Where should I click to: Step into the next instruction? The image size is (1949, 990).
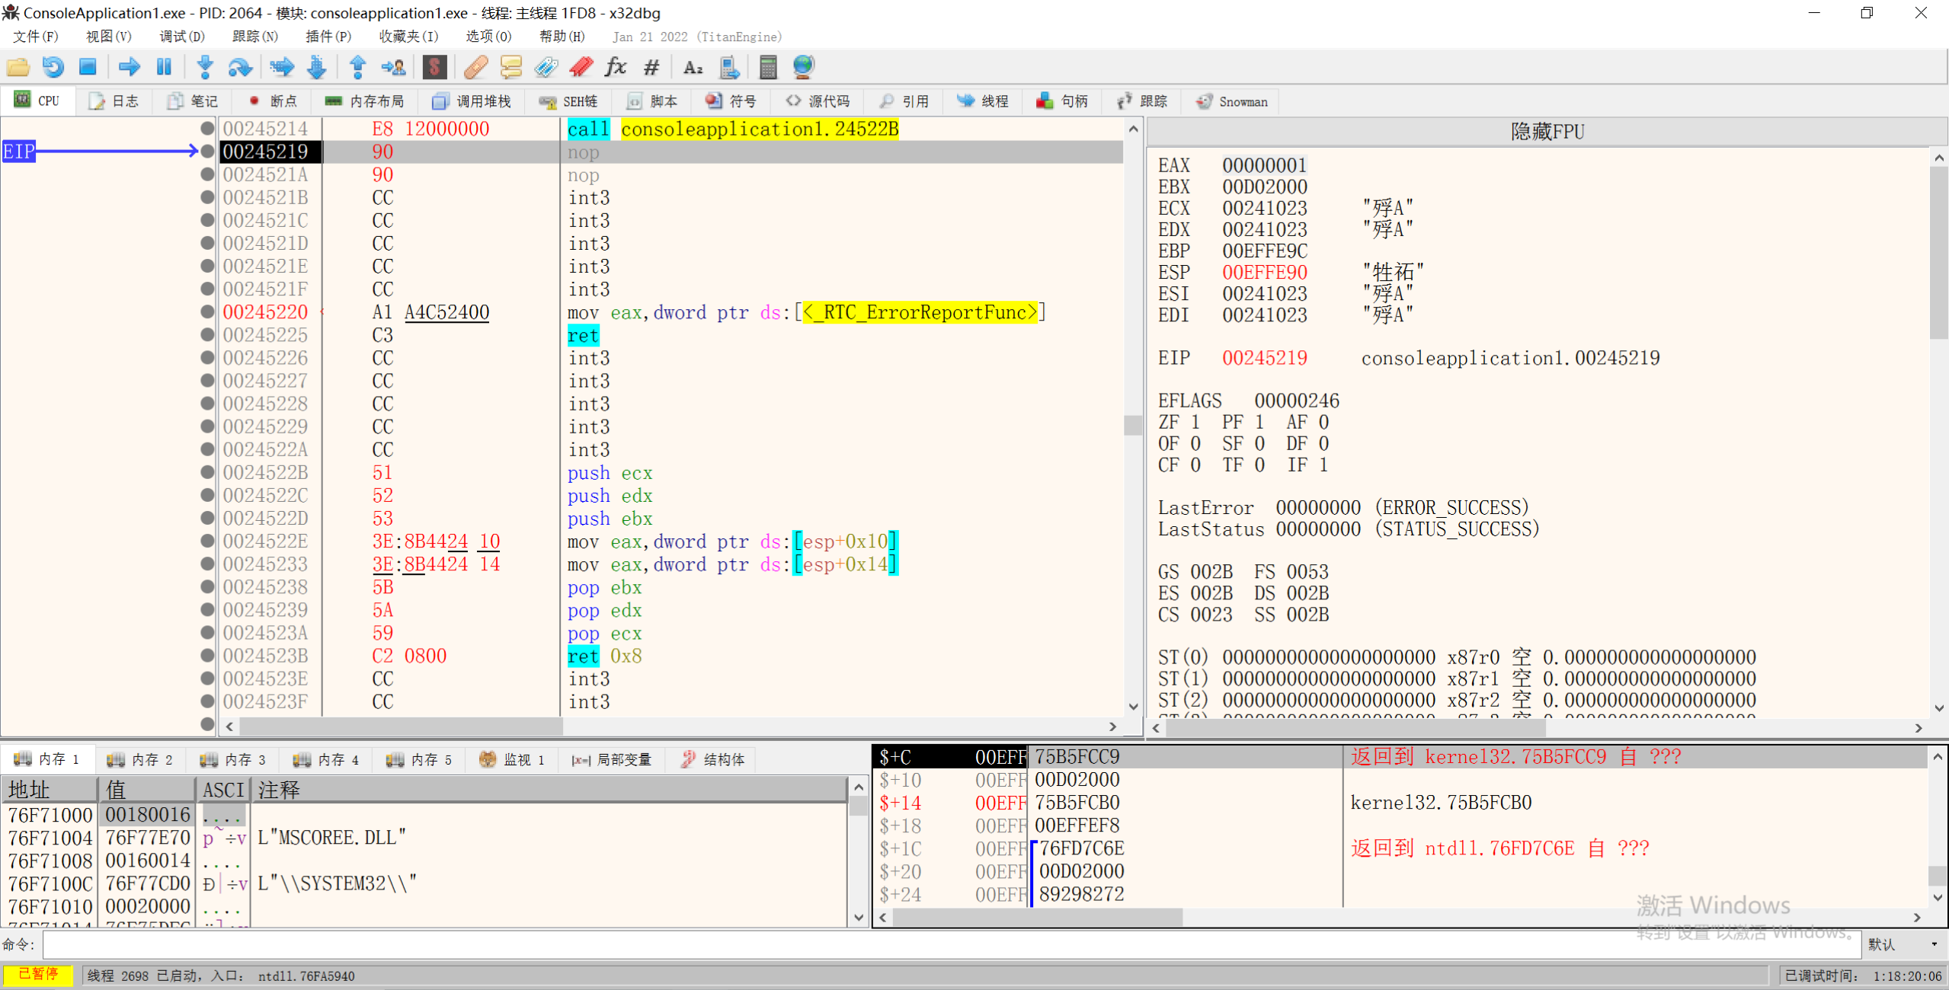(204, 67)
